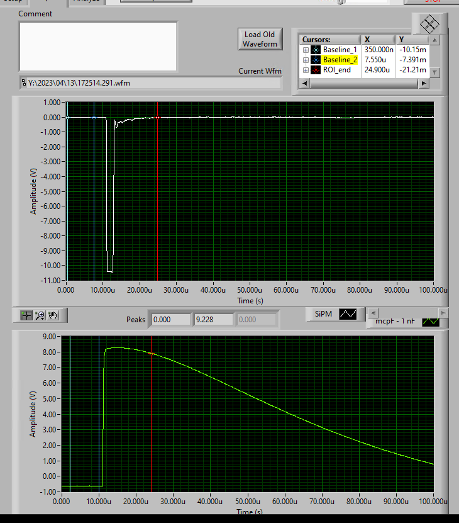The width and height of the screenshot is (459, 523).
Task: Expand the Baseline_1 cursor entry
Action: tap(306, 50)
